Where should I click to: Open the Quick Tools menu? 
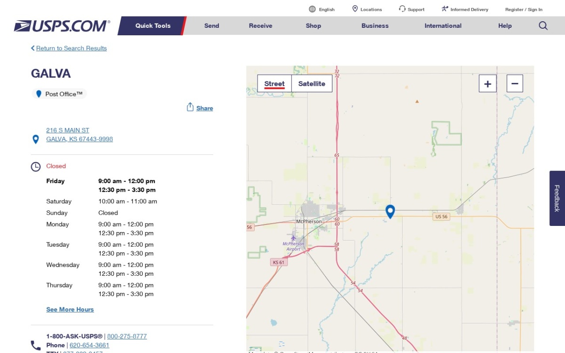[153, 26]
